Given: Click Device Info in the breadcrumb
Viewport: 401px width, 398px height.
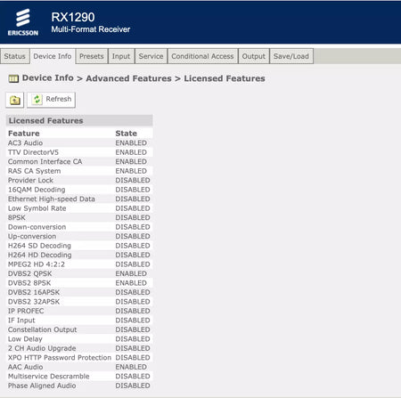Looking at the screenshot, I should pos(48,77).
